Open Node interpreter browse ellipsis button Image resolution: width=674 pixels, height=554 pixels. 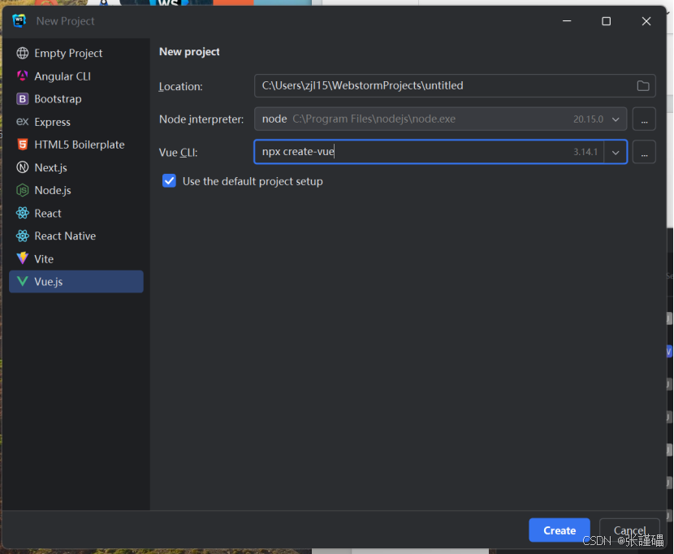click(644, 119)
